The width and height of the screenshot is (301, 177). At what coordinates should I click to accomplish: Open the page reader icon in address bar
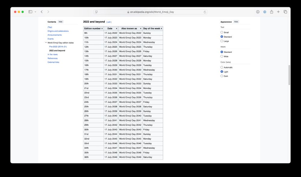coord(97,12)
